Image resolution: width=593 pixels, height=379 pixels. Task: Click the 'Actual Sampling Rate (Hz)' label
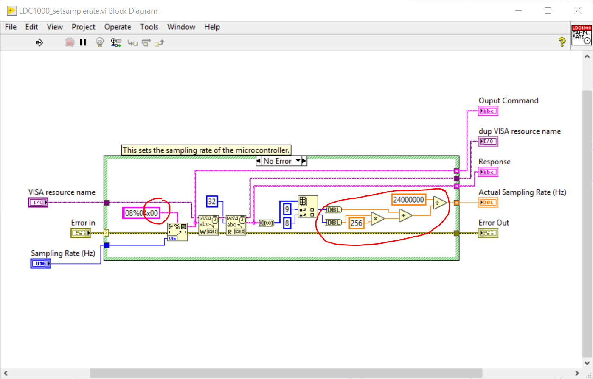click(522, 192)
